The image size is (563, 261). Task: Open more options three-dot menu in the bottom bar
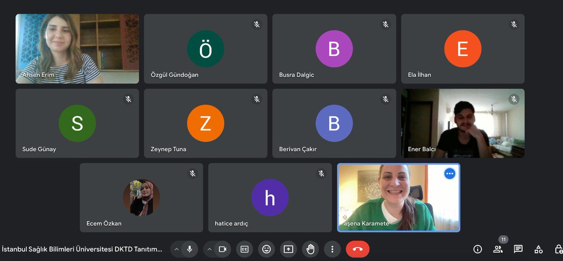[332, 249]
